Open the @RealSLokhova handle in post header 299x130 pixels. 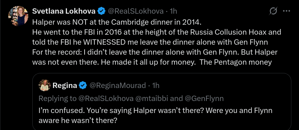coord(136,11)
